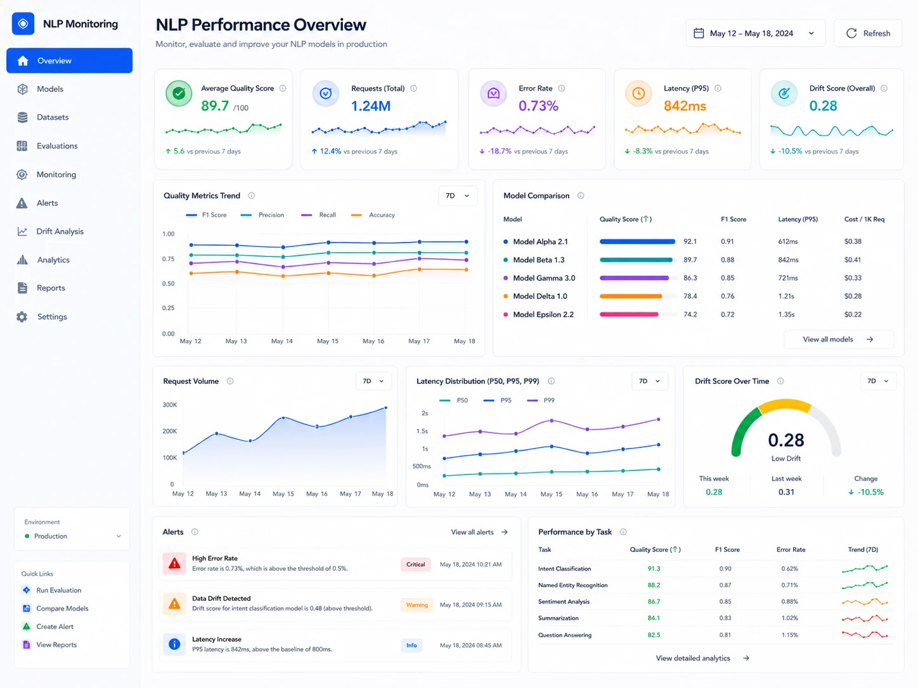Open Compare Models quick link

pyautogui.click(x=55, y=608)
